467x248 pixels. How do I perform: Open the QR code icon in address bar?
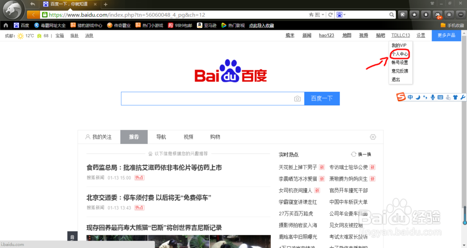pyautogui.click(x=318, y=14)
